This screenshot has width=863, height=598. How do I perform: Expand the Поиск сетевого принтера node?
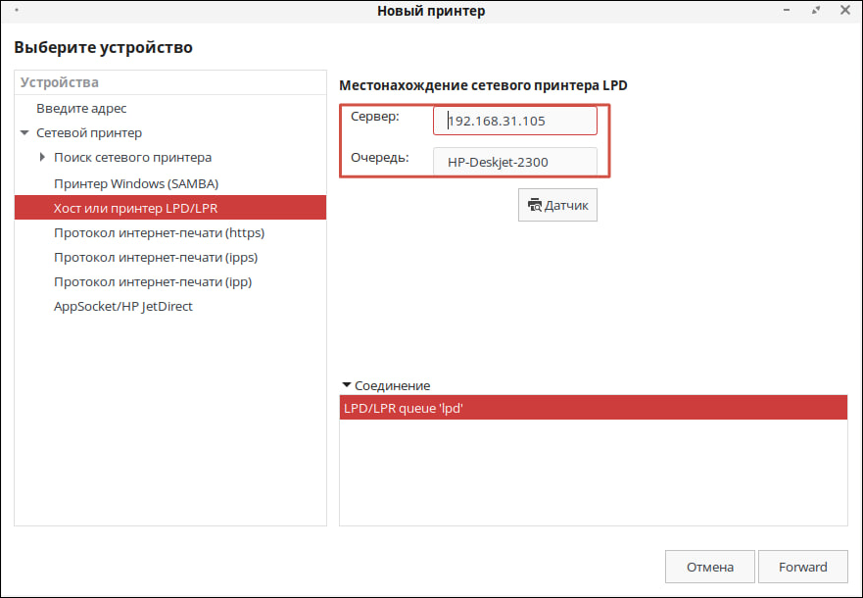(41, 158)
